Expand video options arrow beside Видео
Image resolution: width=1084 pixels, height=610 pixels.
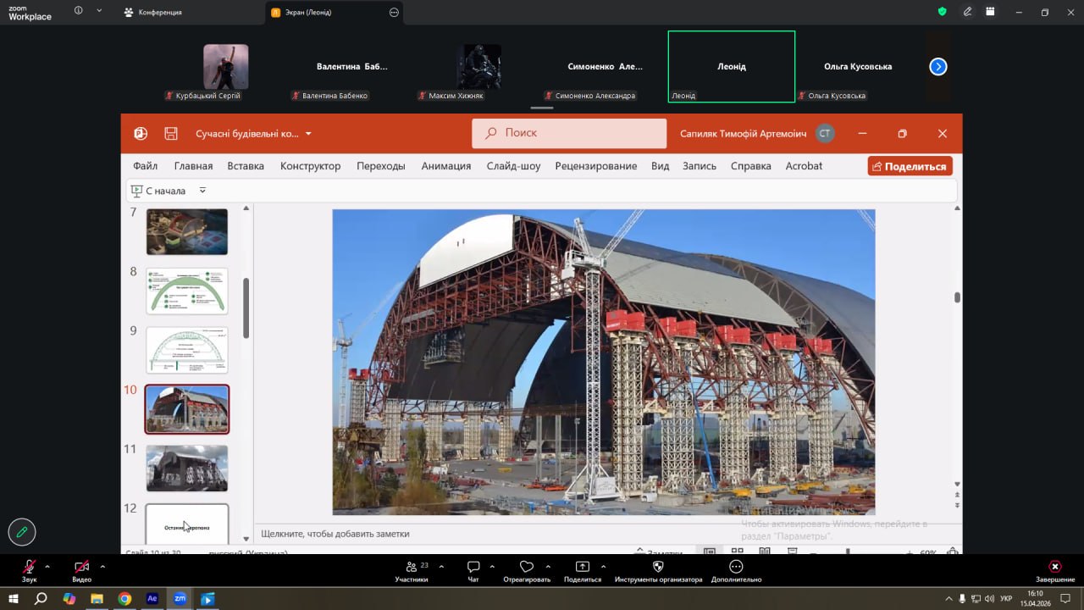tap(102, 566)
